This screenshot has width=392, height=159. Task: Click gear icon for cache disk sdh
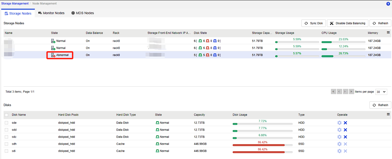pyautogui.click(x=339, y=144)
